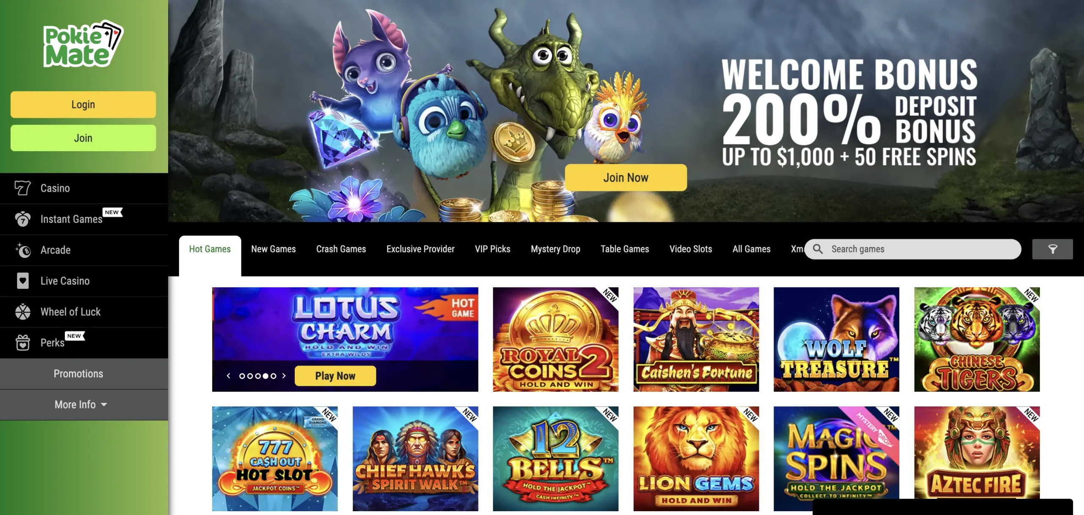Open the Wheel of Luck icon

(22, 312)
